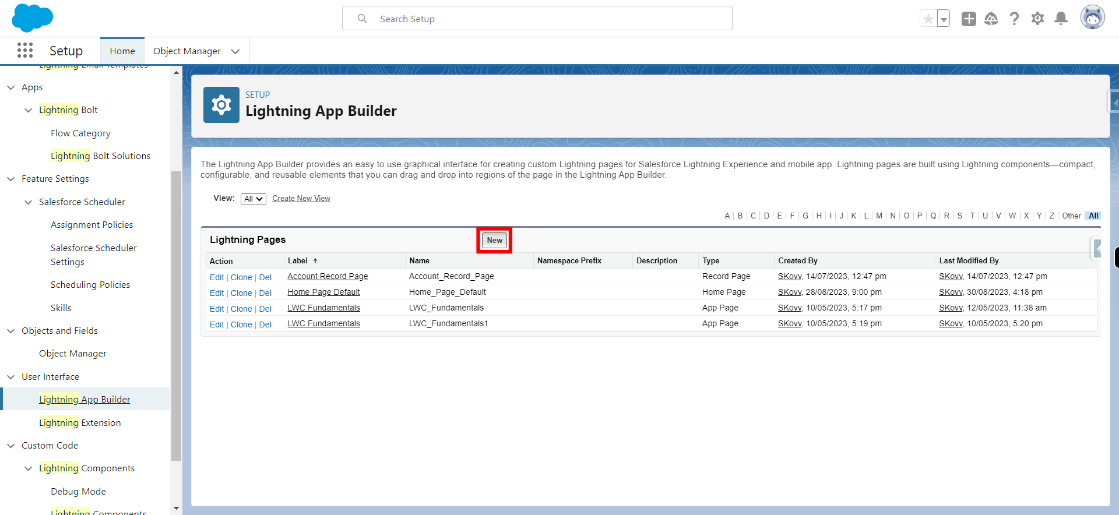Collapse the Salesforce Scheduler subsection
Image resolution: width=1119 pixels, height=515 pixels.
(29, 202)
